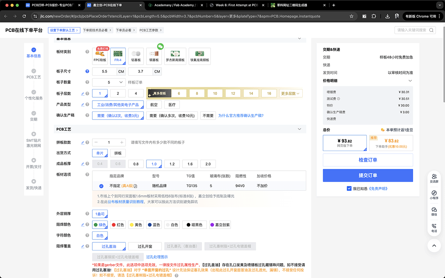The width and height of the screenshot is (445, 278).
Task: Click edit pencil icon beside 板子层数
Action: tap(83, 94)
